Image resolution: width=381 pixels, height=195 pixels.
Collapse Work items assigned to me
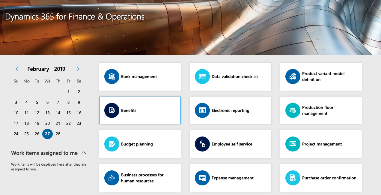coord(84,153)
